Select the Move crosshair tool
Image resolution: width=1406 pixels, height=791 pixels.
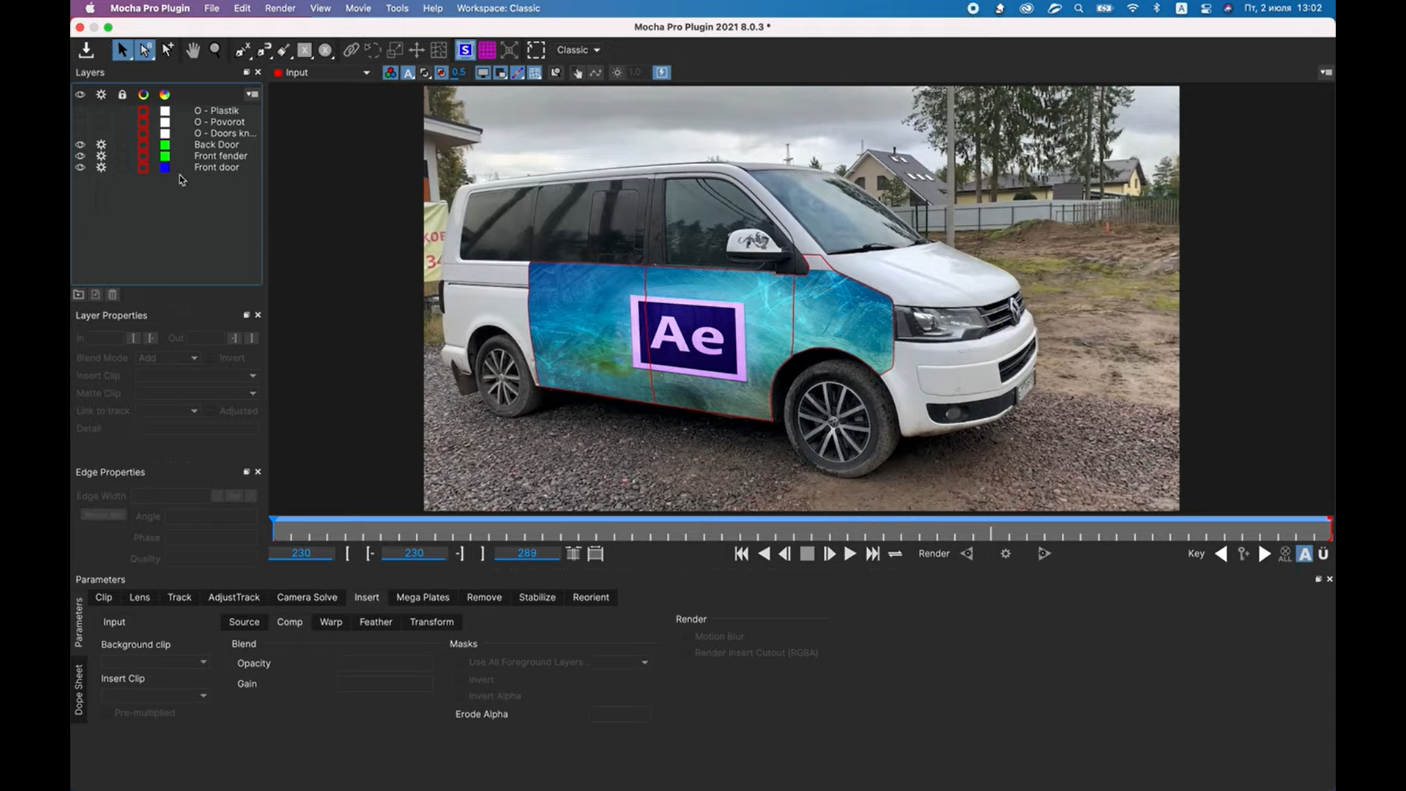pyautogui.click(x=417, y=50)
